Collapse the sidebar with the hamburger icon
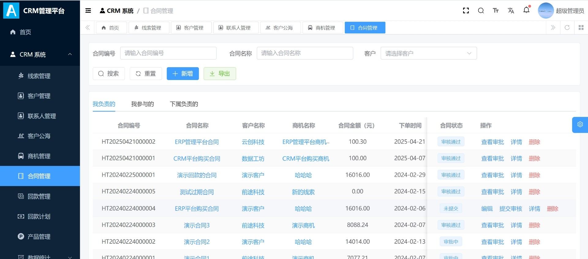Viewport: 588px width, 259px height. click(88, 11)
